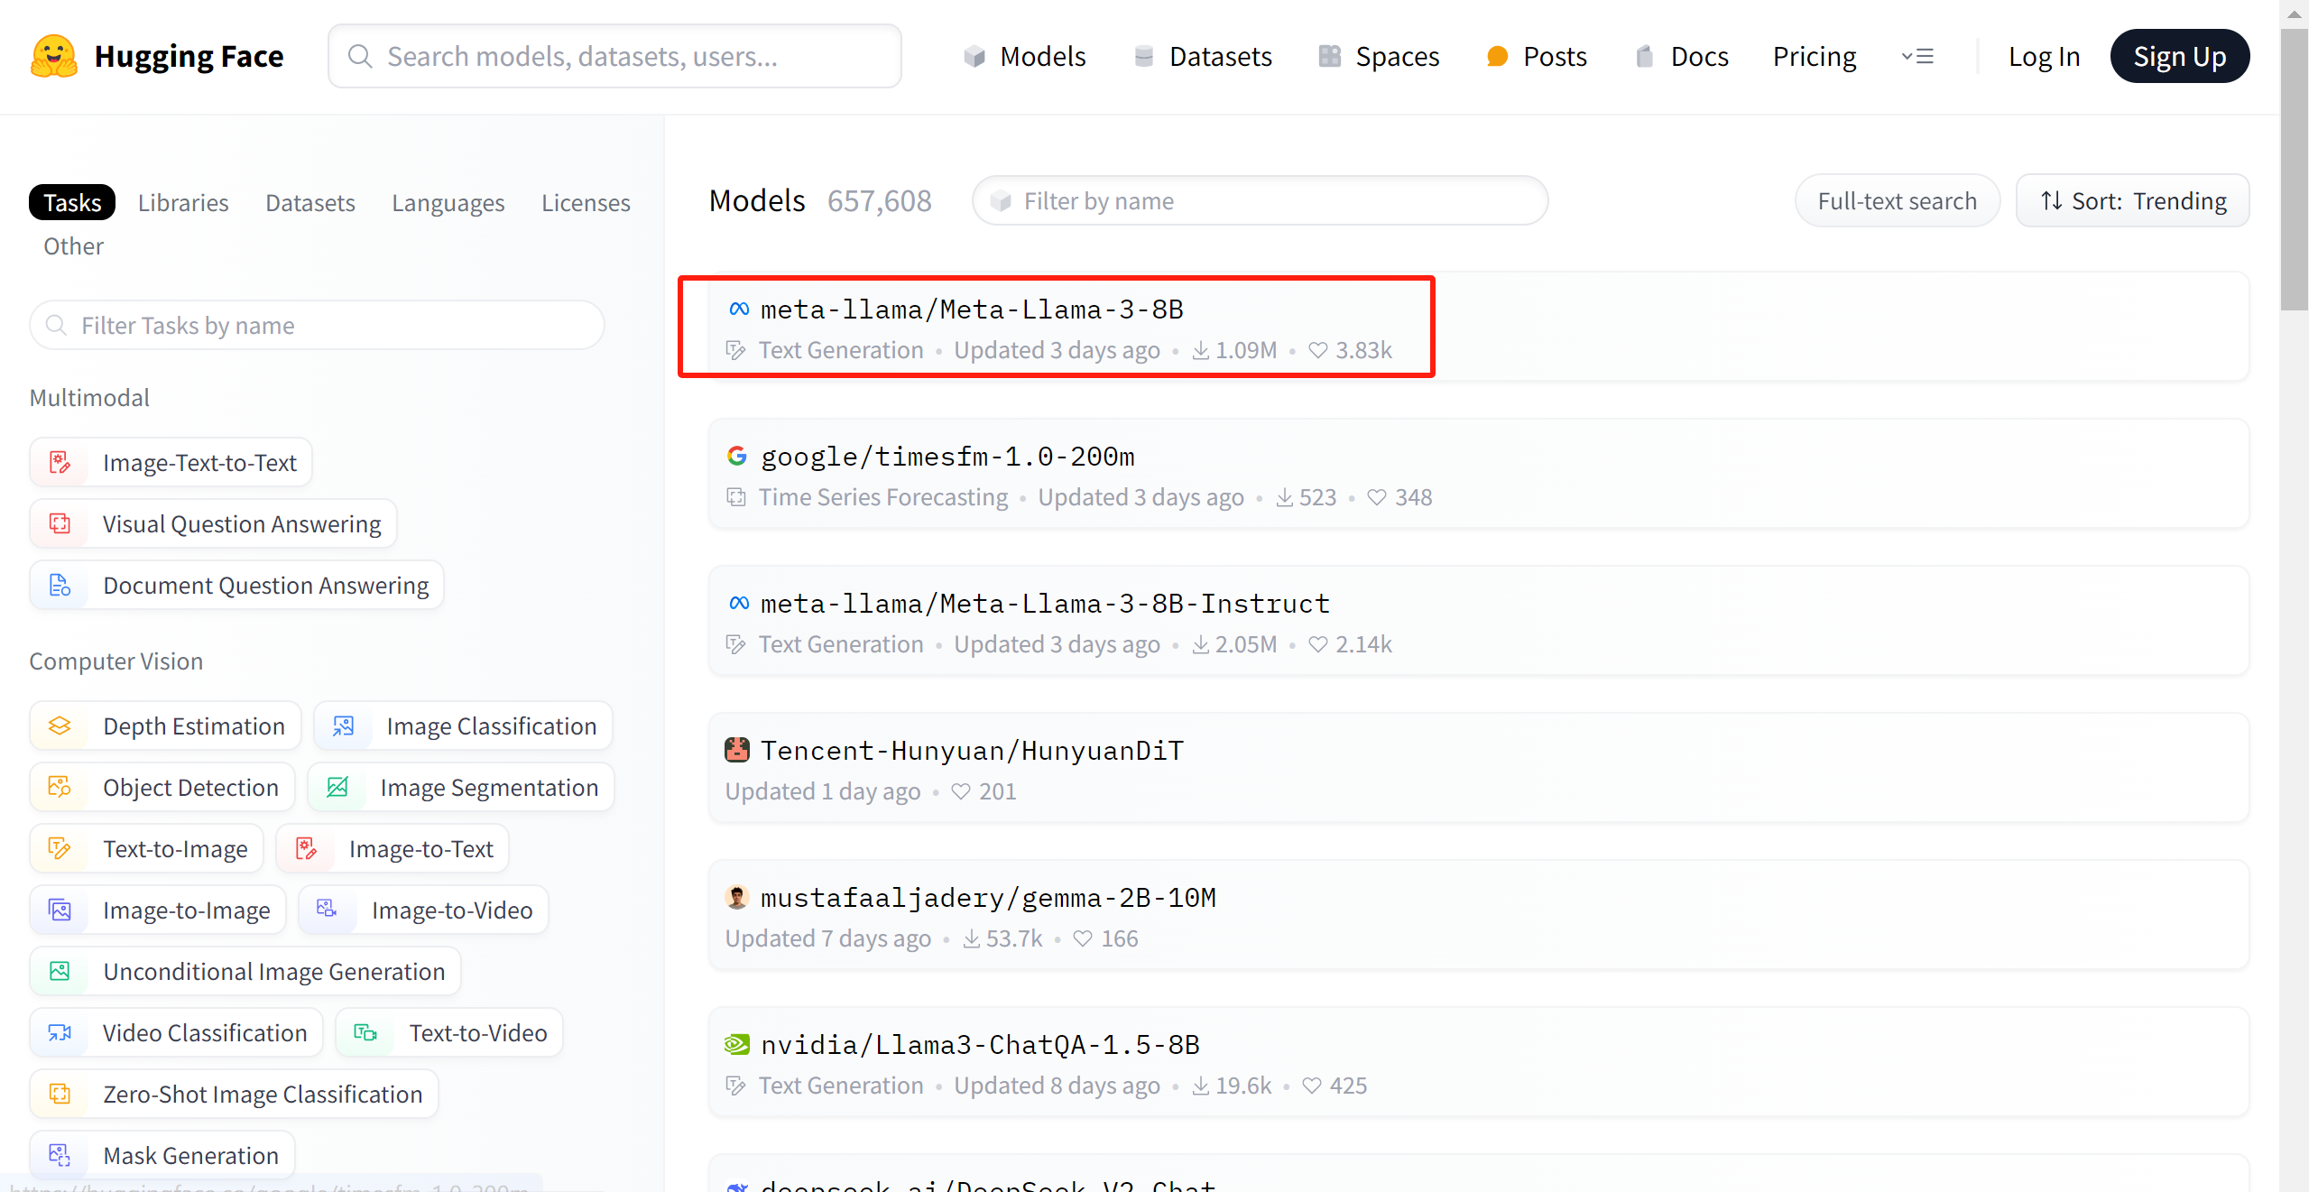Image resolution: width=2309 pixels, height=1192 pixels.
Task: Click the Text-to-Image task icon
Action: point(60,849)
